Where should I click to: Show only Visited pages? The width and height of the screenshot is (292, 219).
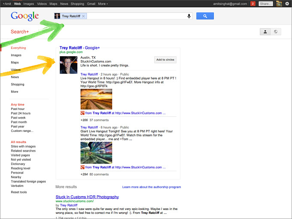point(20,155)
